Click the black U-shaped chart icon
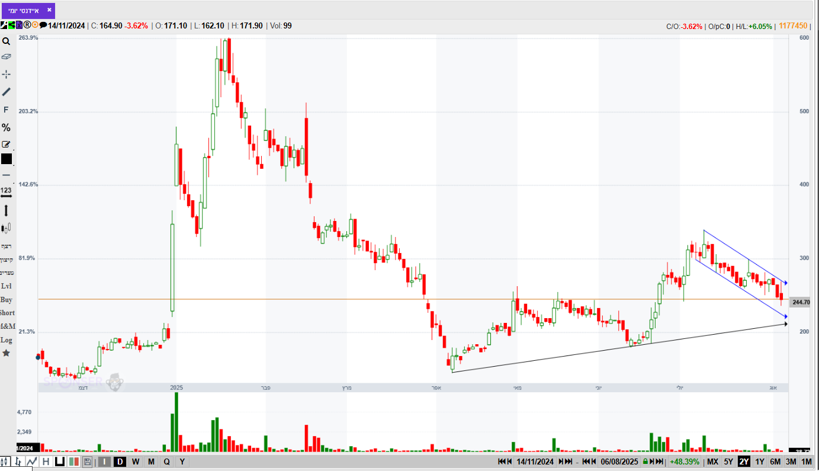This screenshot has width=819, height=471. (60, 462)
